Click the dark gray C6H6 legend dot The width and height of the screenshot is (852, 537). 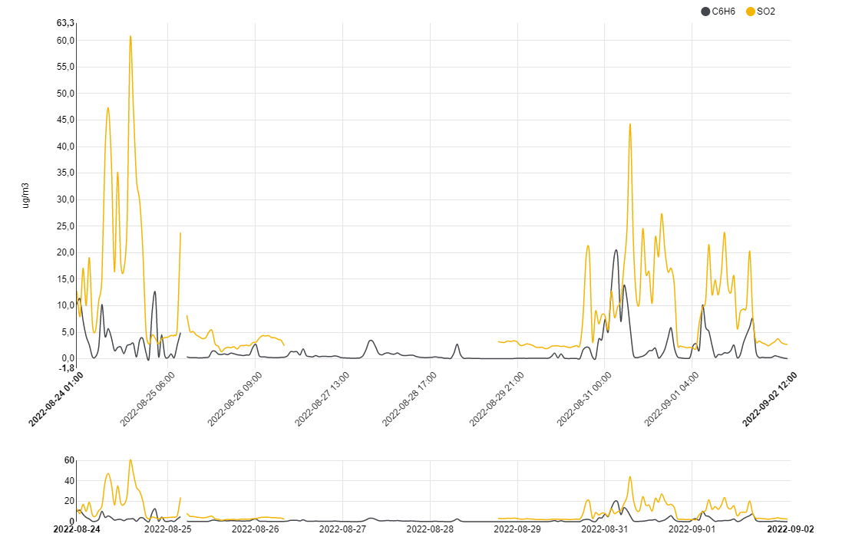(x=705, y=12)
